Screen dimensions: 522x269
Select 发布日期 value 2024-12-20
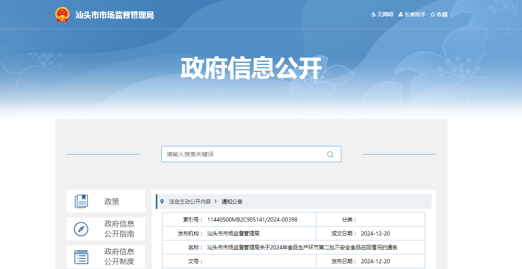(x=375, y=261)
